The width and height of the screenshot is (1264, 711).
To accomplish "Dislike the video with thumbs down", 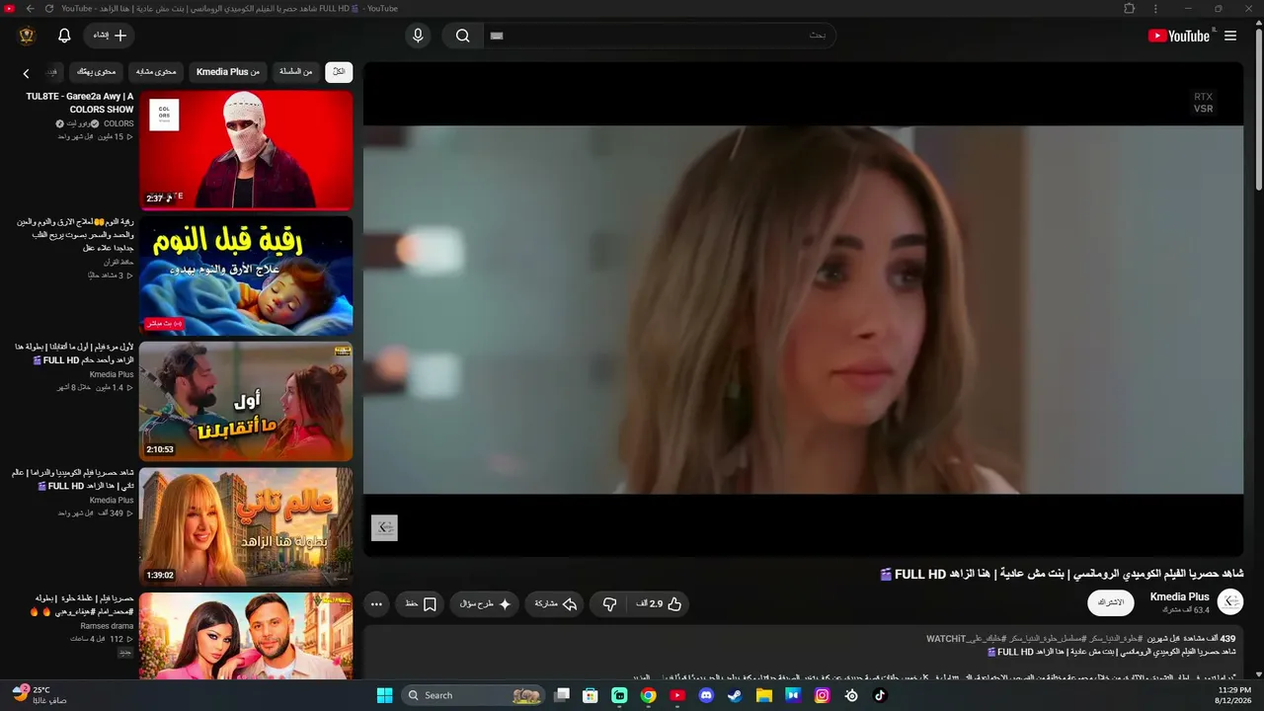I will tap(609, 604).
